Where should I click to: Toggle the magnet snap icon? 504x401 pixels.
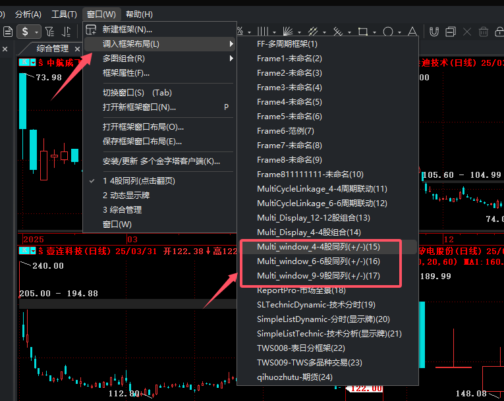(x=434, y=32)
